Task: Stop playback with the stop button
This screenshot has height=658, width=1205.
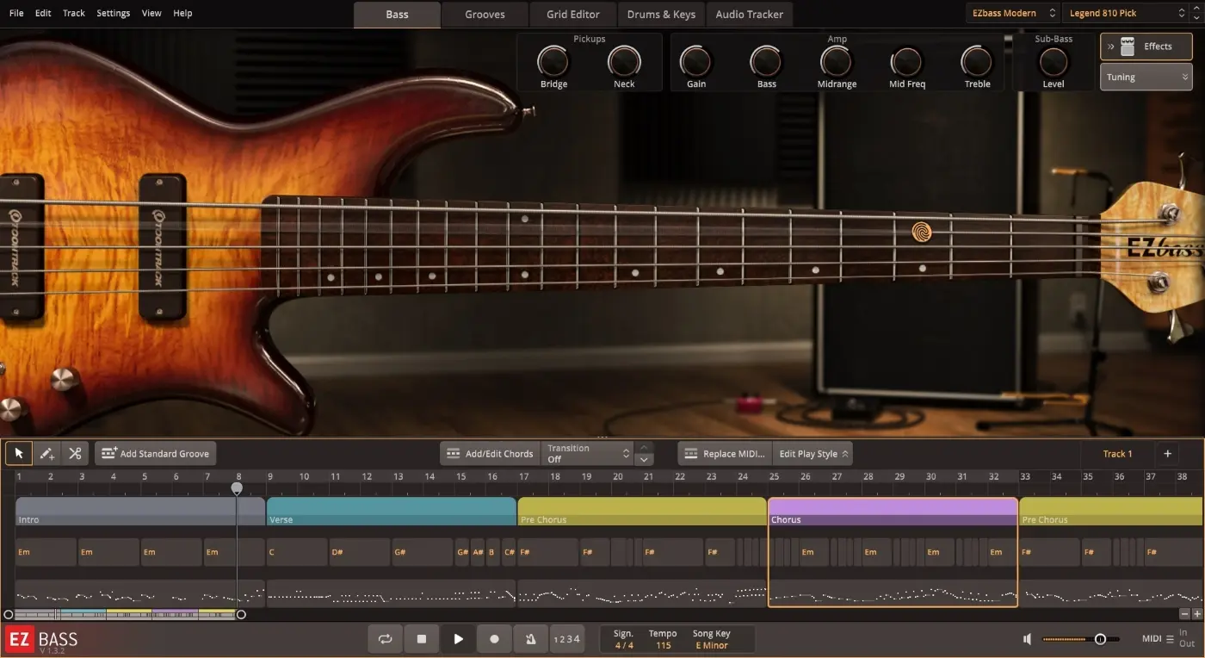Action: coord(422,639)
